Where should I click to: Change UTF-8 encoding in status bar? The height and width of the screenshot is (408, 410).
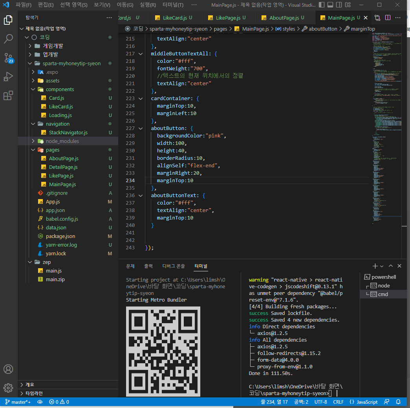[320, 402]
